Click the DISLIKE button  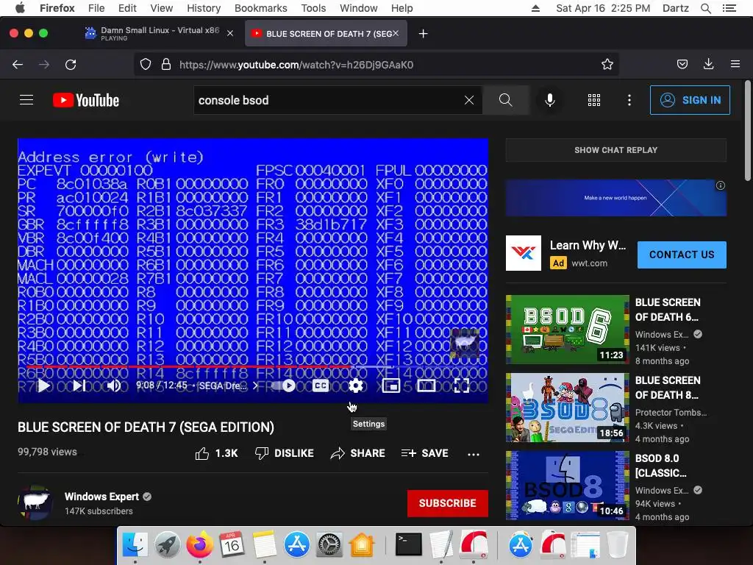tap(285, 453)
